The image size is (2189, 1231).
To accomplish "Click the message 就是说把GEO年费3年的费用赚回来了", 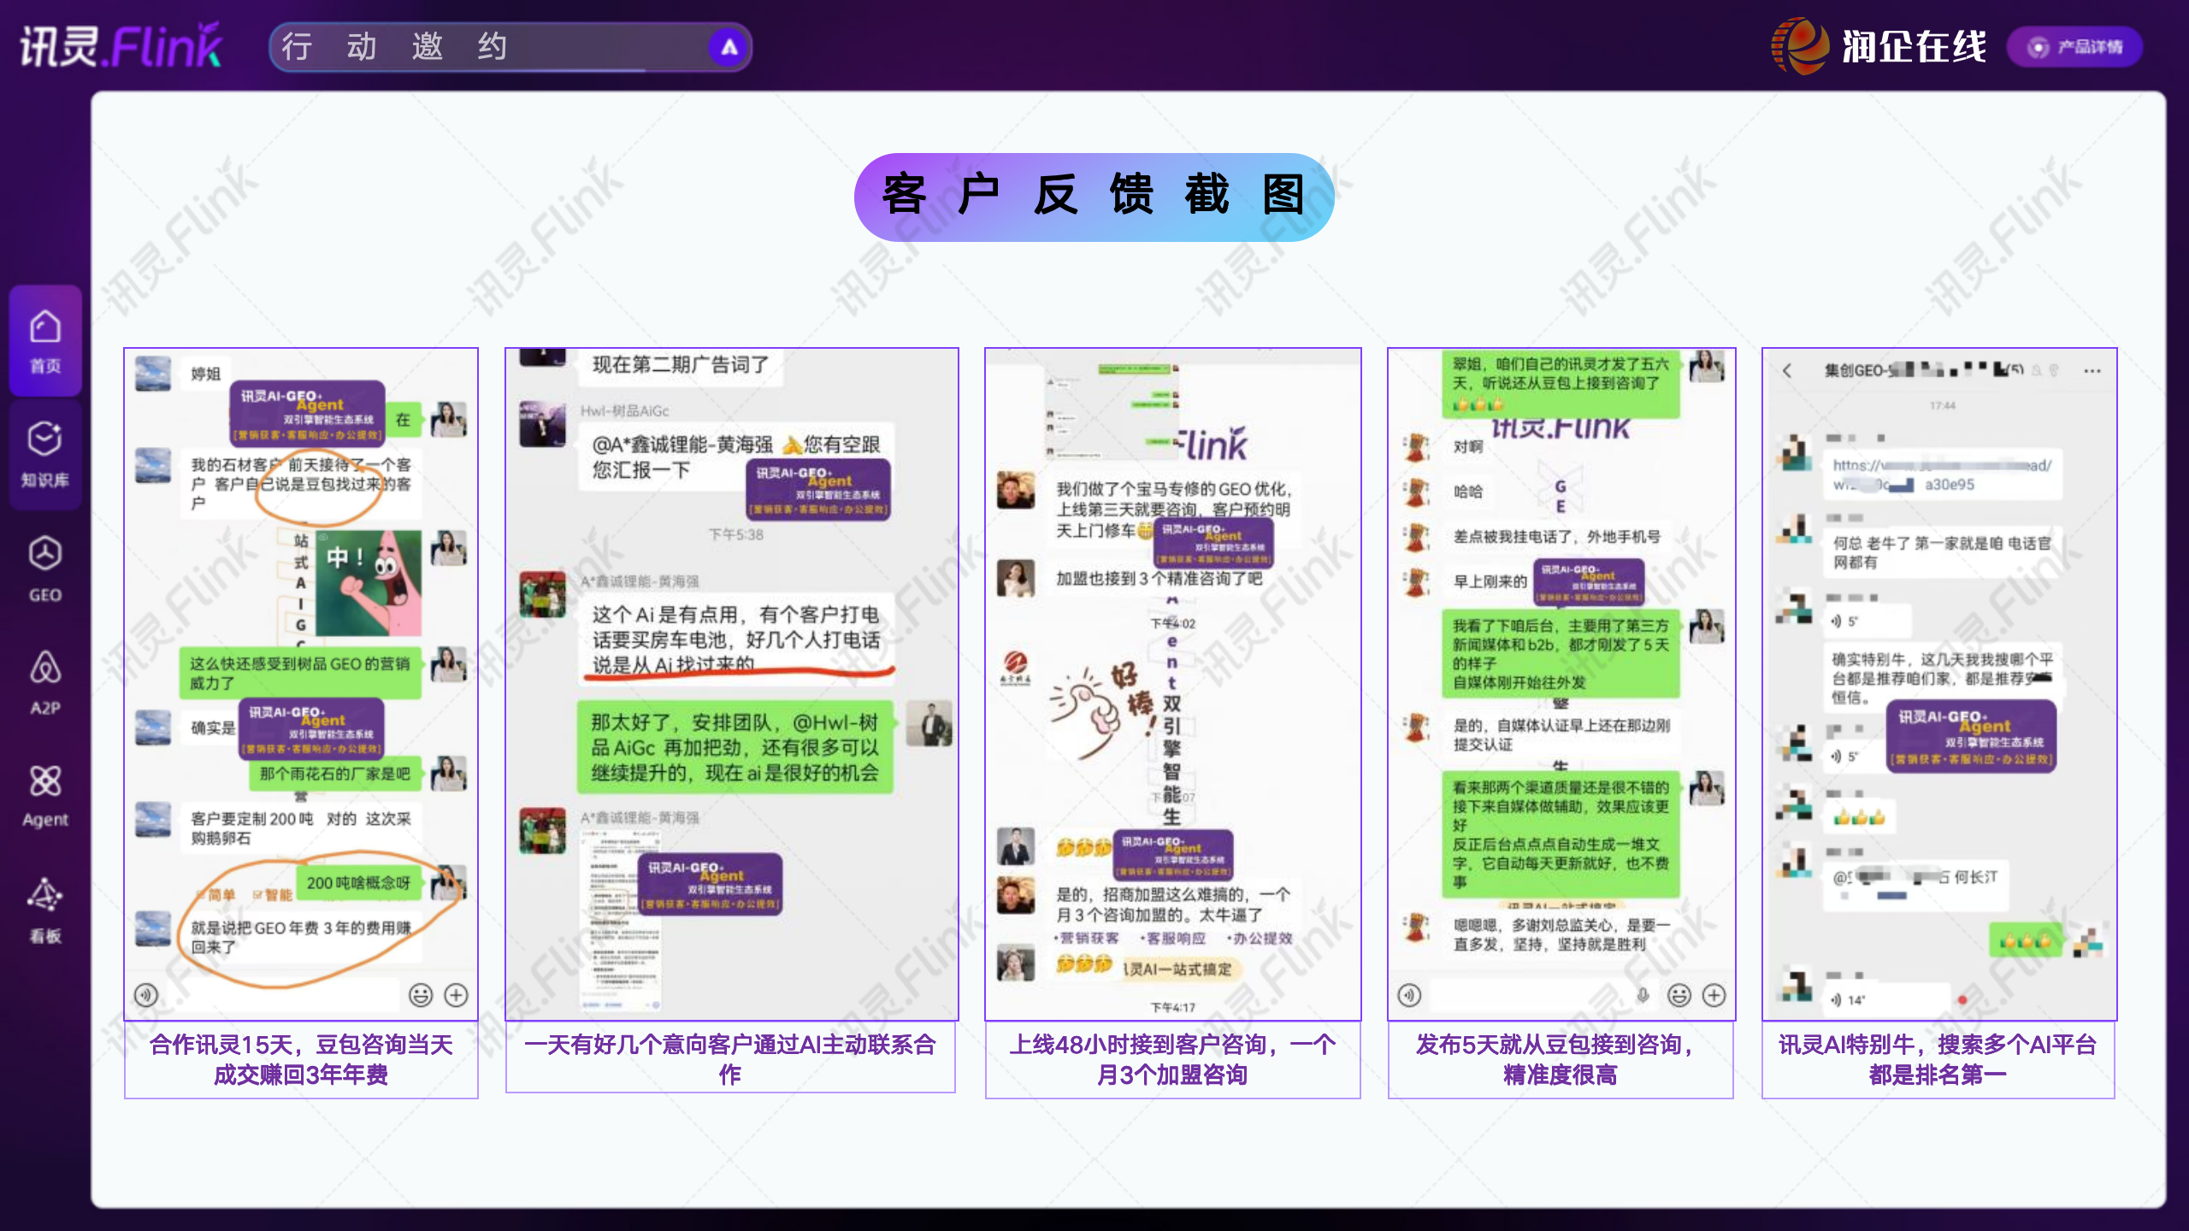I will (301, 937).
